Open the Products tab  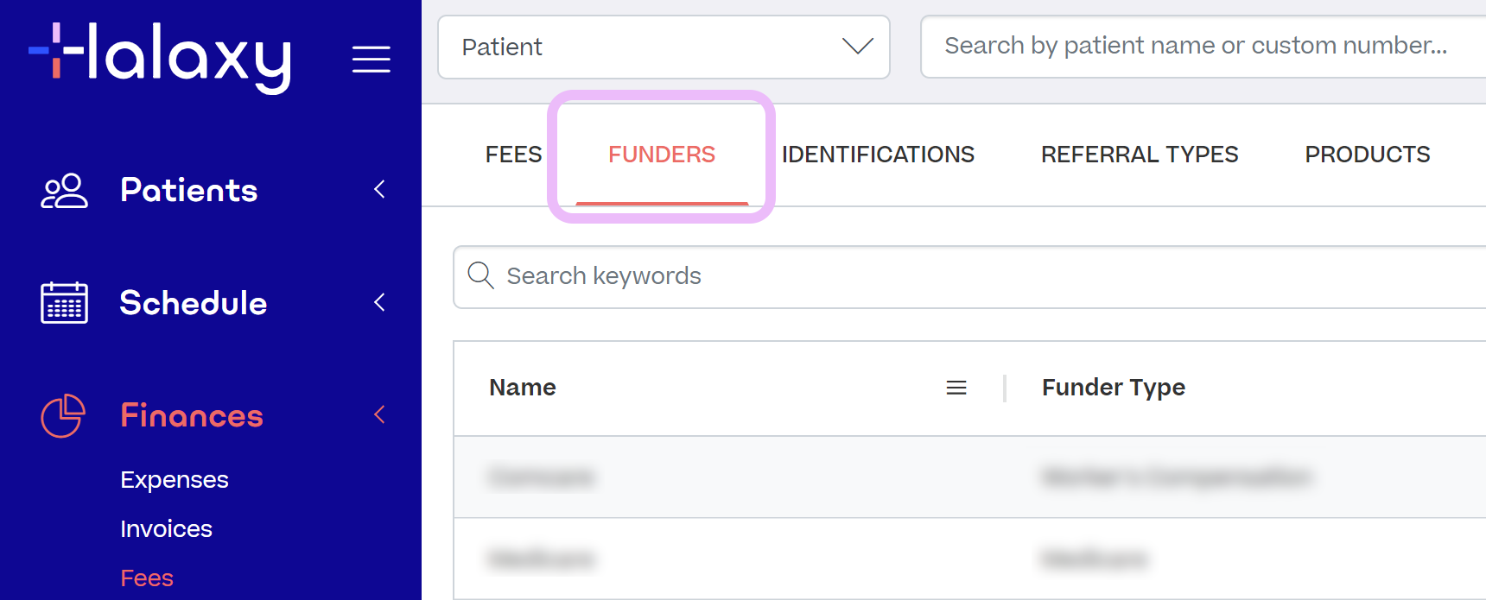[1368, 155]
